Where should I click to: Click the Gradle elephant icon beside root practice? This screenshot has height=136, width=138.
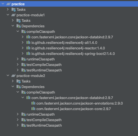tap(9, 4)
